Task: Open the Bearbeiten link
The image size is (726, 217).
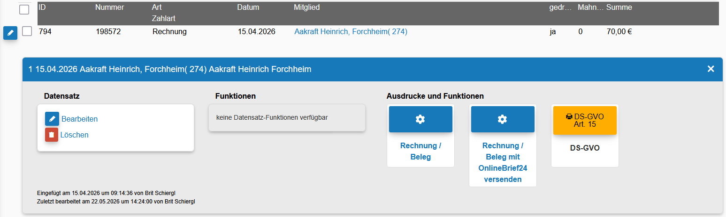Action: 79,119
